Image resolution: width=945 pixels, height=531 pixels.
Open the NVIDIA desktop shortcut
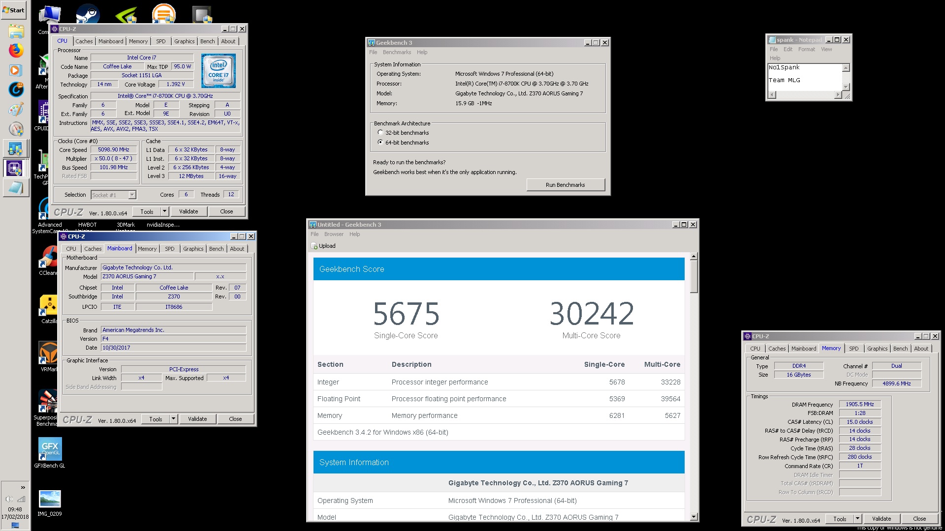[126, 15]
